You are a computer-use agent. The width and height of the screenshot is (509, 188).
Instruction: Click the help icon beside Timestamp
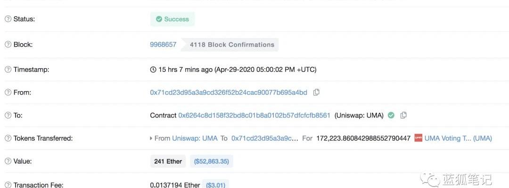coord(8,70)
